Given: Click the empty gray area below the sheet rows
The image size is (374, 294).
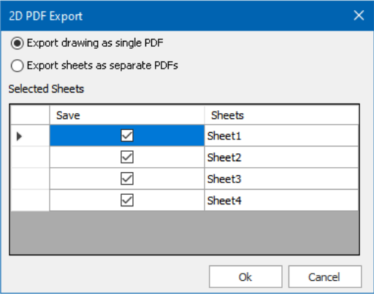Looking at the screenshot, I should tap(185, 233).
